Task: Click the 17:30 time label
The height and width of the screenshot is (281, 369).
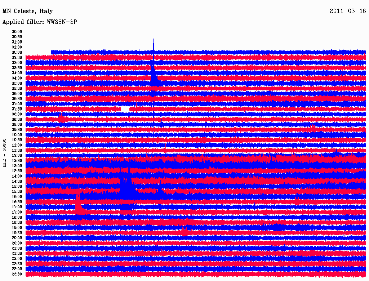Action: 17,212
